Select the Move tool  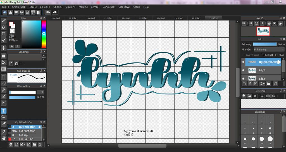3,48
